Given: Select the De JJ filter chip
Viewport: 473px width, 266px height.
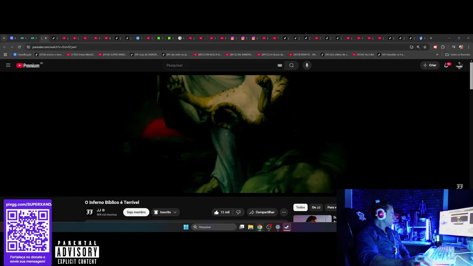Looking at the screenshot, I should 316,207.
